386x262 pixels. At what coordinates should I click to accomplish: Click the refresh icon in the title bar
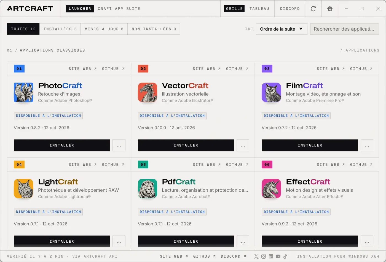[313, 9]
